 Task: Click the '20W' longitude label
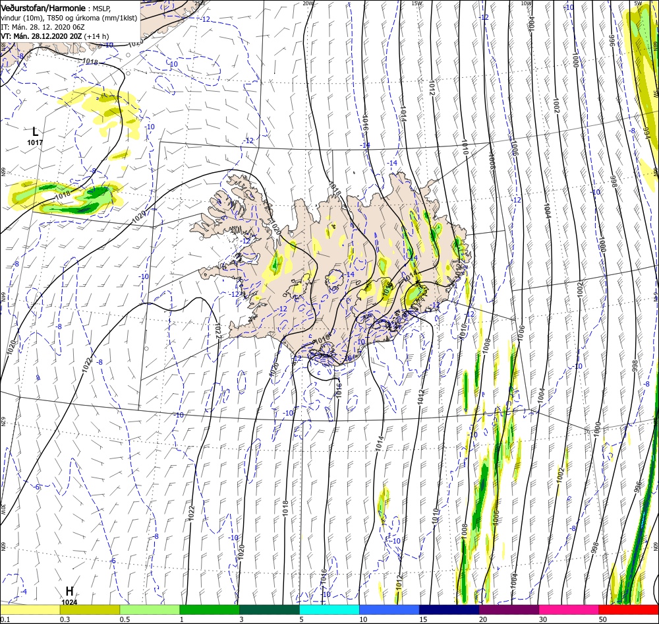pos(308,3)
